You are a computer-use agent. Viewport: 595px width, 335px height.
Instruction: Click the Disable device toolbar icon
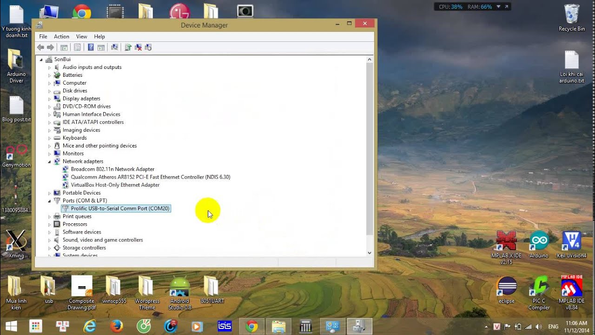tap(148, 47)
